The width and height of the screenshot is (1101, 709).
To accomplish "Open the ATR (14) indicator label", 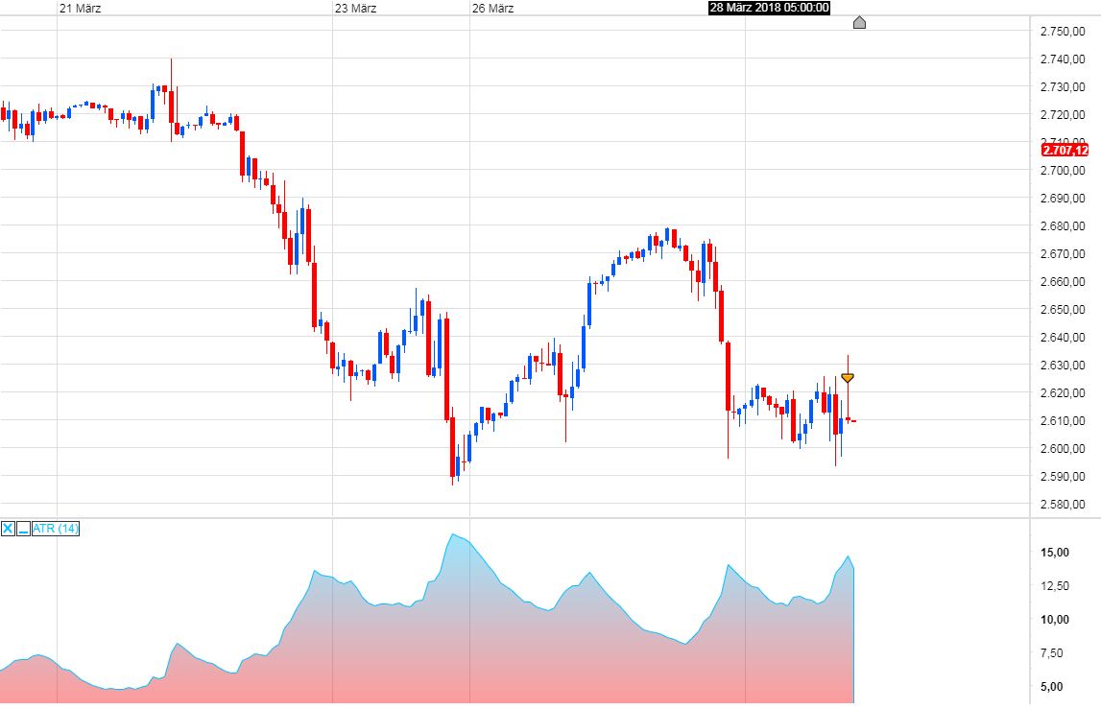I will coord(54,529).
